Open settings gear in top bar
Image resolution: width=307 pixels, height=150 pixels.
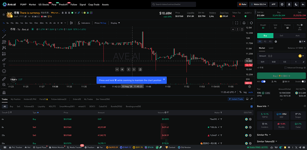[282, 4]
